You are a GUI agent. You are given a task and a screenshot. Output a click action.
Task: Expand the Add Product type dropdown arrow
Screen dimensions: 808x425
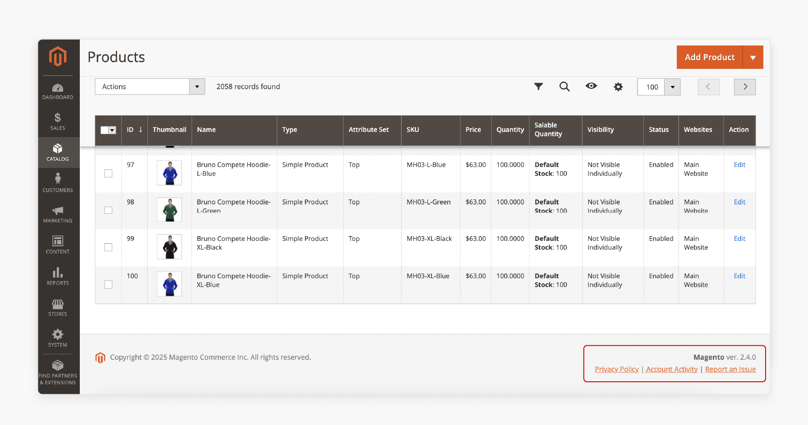coord(753,57)
